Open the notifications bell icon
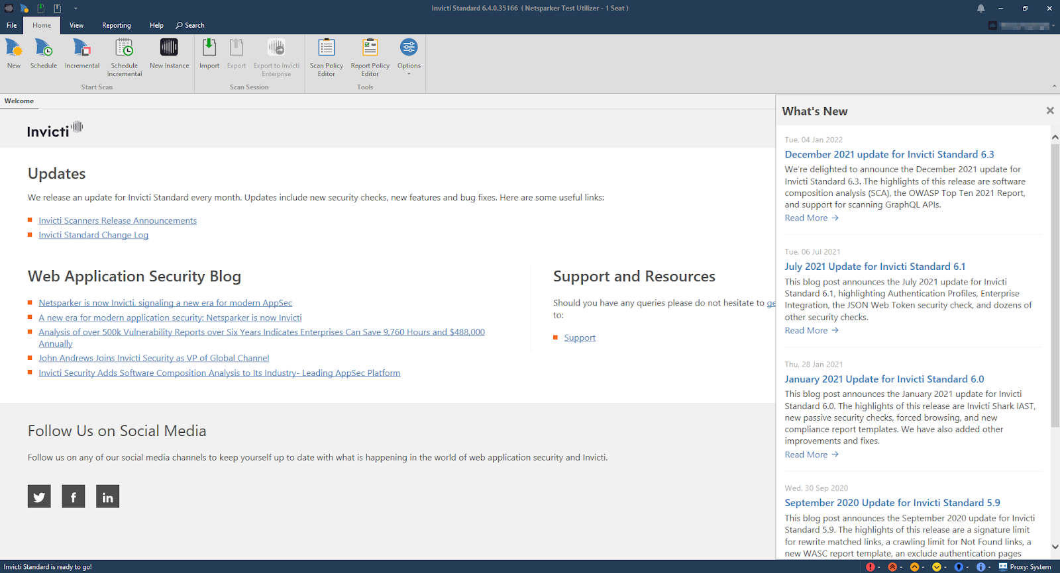The image size is (1060, 573). tap(980, 8)
